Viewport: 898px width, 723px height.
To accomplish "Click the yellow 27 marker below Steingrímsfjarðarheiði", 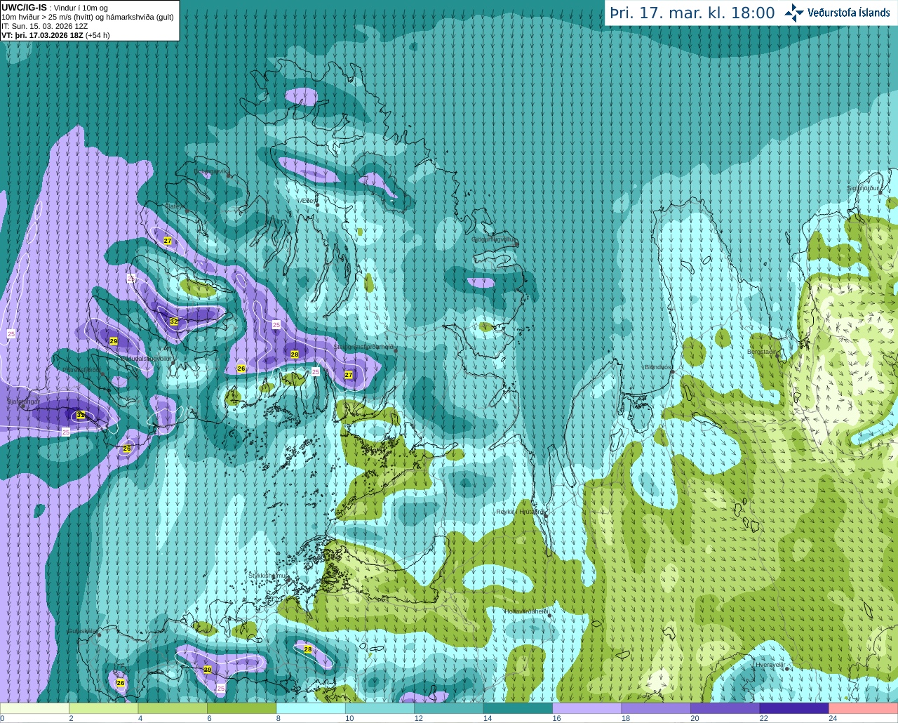I will (x=349, y=375).
